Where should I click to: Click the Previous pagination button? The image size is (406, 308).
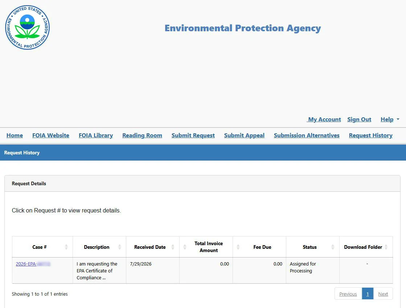click(348, 294)
